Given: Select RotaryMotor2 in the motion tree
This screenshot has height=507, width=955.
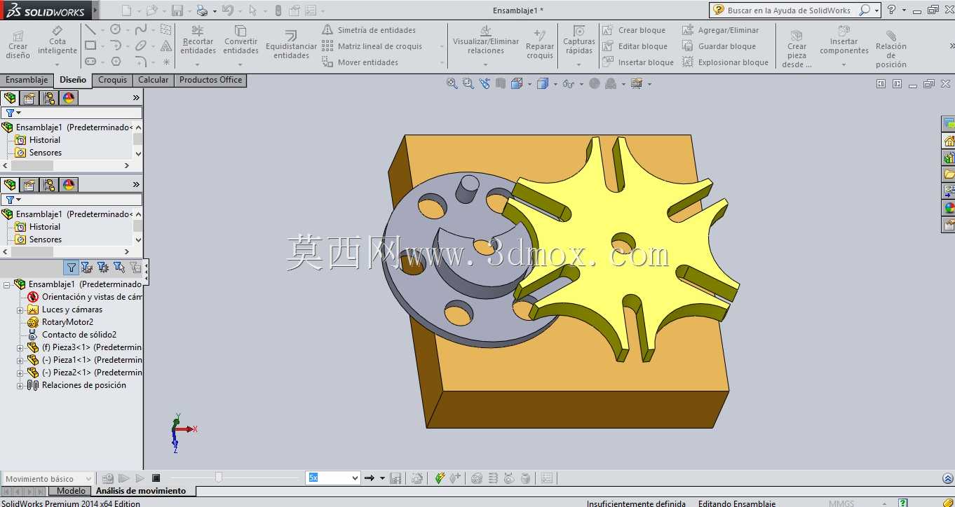Looking at the screenshot, I should [x=67, y=322].
